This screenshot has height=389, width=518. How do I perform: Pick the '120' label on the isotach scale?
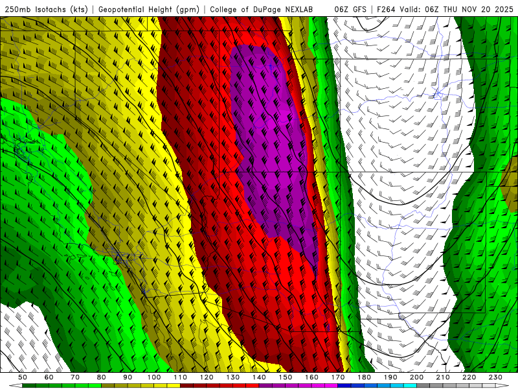point(207,377)
